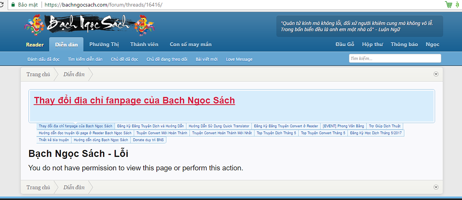Click the secure padlock icon

point(13,5)
